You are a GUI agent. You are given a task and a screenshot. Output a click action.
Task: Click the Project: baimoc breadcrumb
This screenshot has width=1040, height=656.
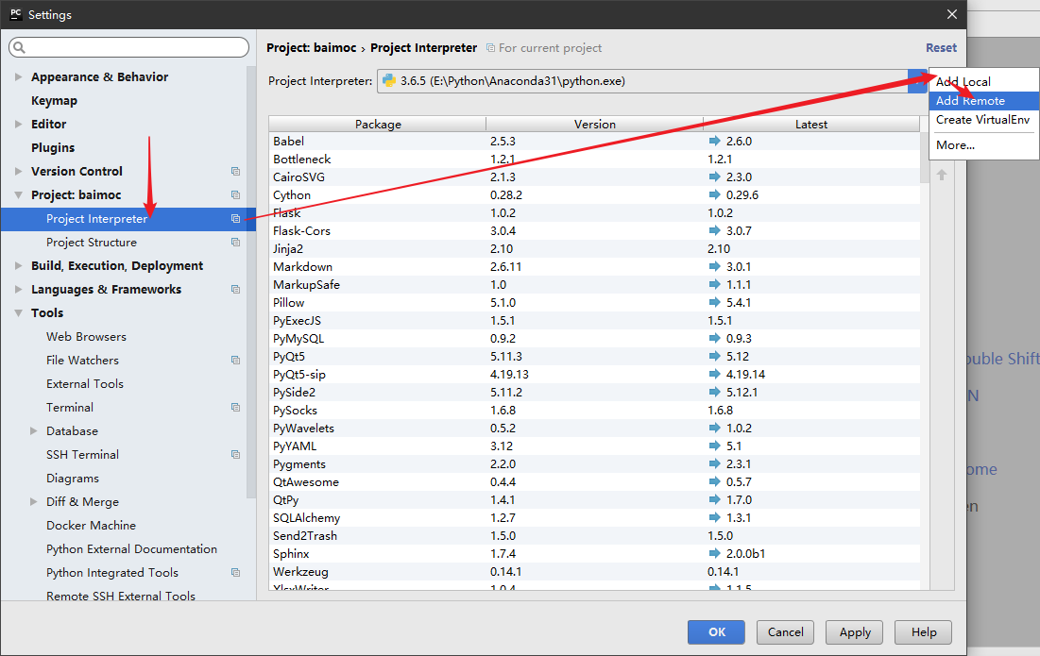[x=311, y=48]
